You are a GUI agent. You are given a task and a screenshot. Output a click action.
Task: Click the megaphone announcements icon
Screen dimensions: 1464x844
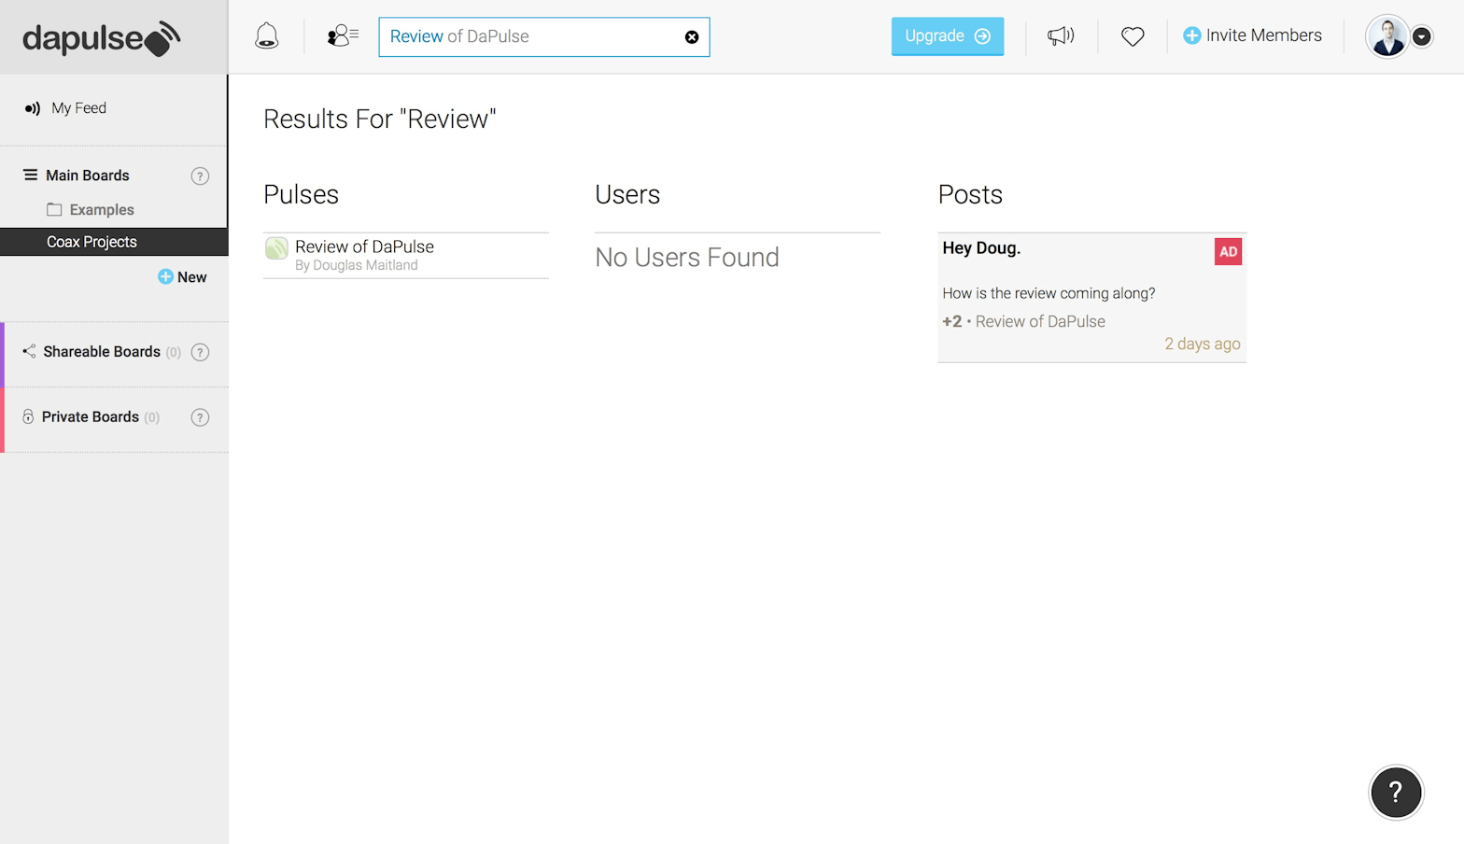tap(1061, 36)
